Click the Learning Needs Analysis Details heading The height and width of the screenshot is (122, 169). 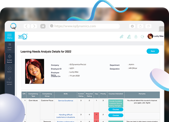point(46,51)
